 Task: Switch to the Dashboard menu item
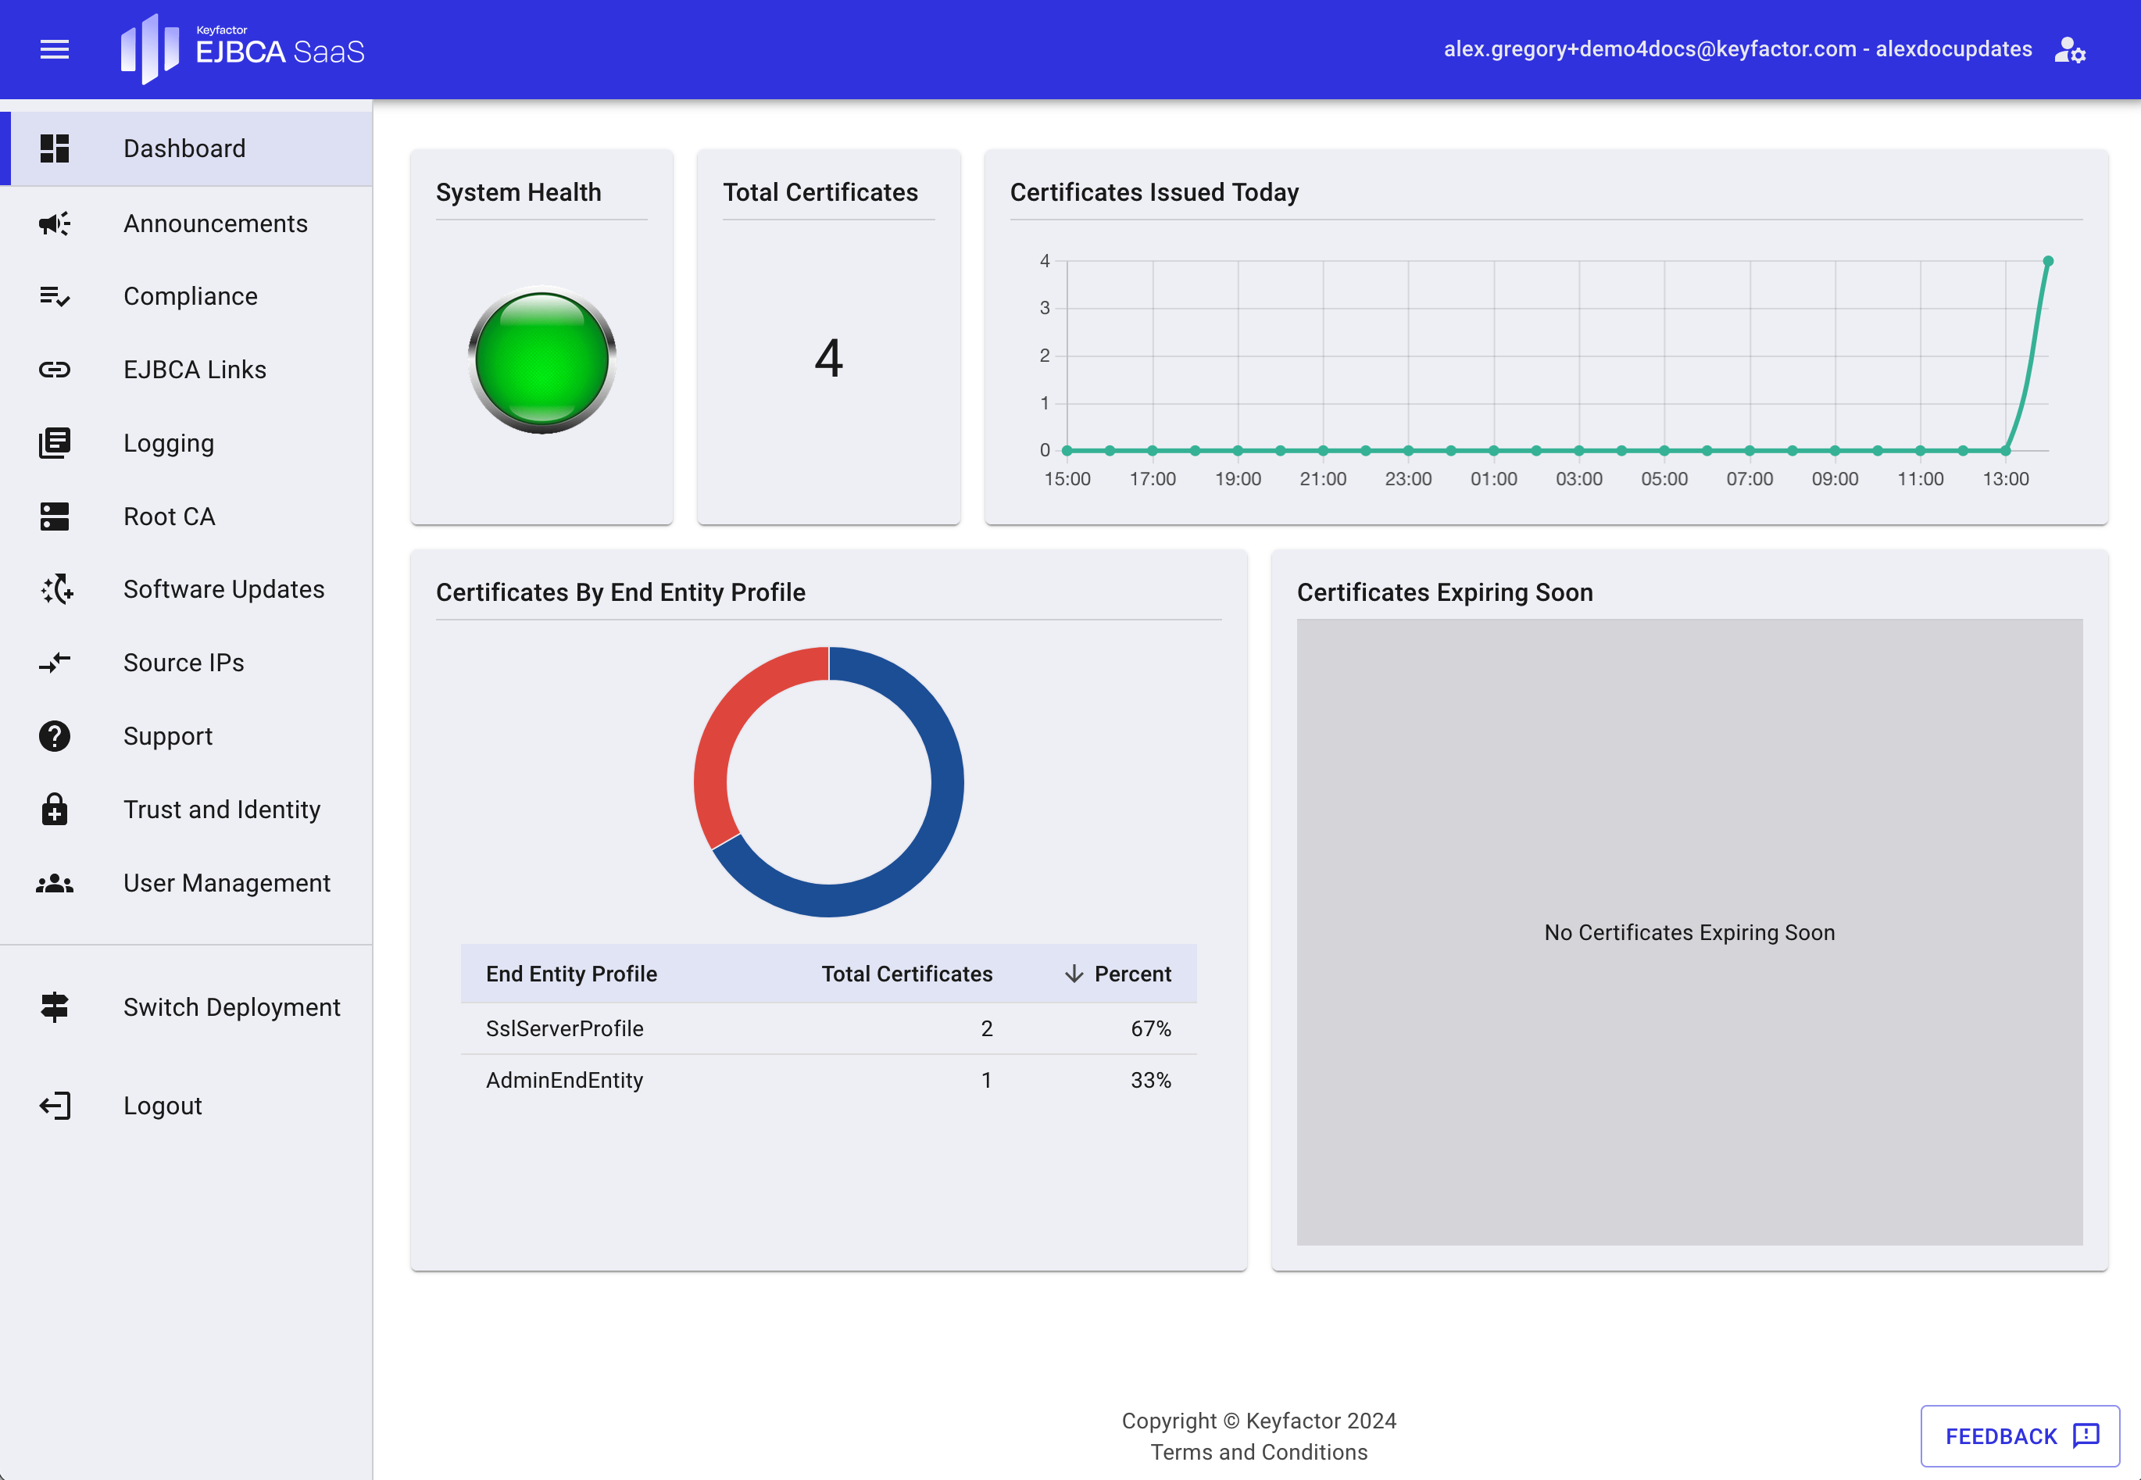(x=184, y=148)
